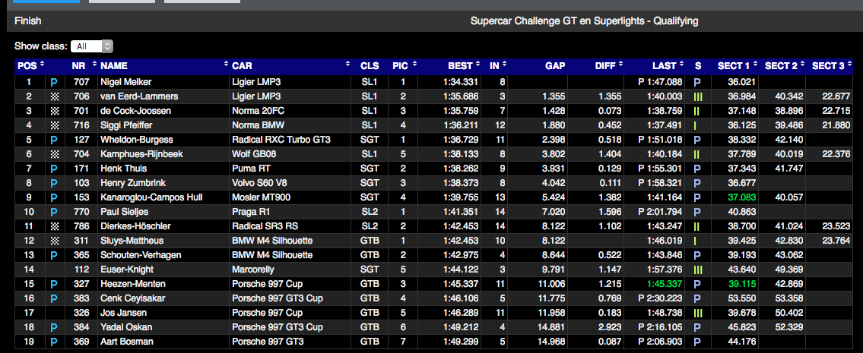Sort table by POS column arrows
This screenshot has width=863, height=353.
[x=42, y=66]
